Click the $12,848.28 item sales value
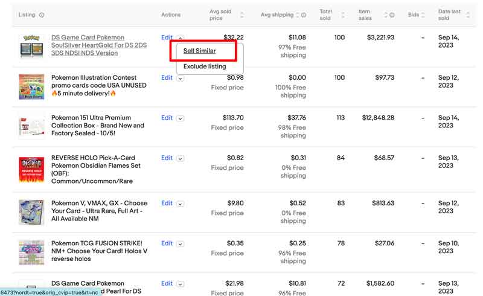This screenshot has width=483, height=296. (x=378, y=117)
